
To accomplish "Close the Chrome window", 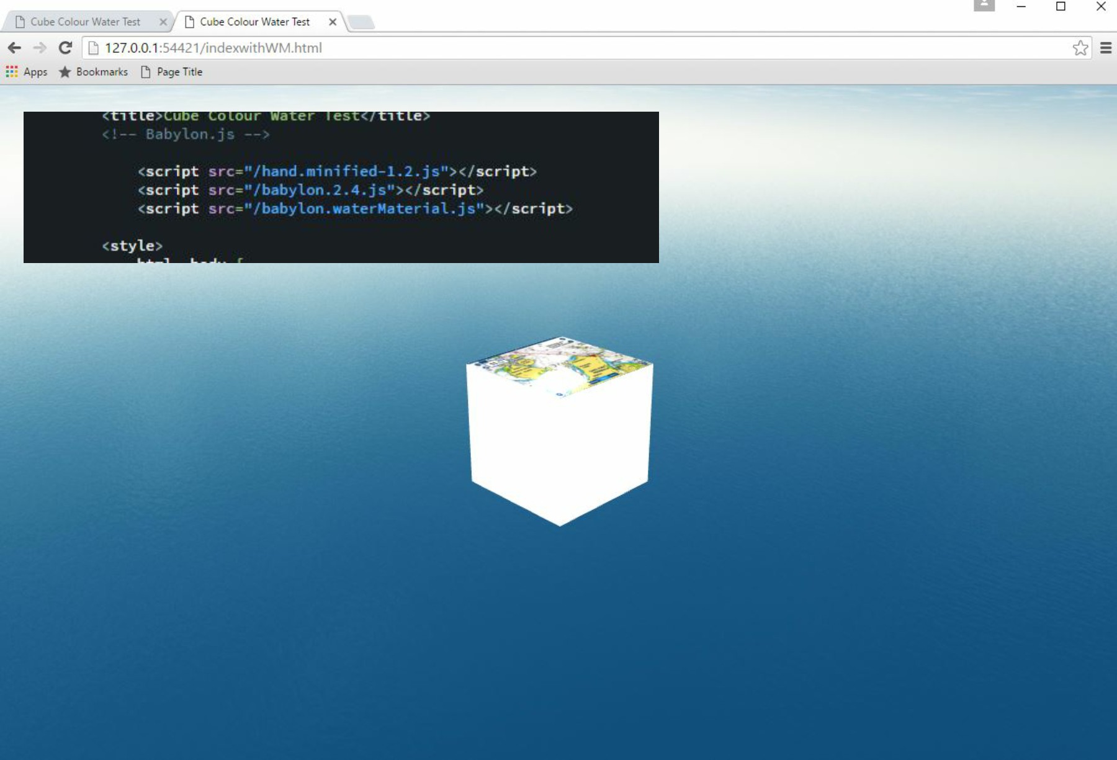I will click(1101, 6).
